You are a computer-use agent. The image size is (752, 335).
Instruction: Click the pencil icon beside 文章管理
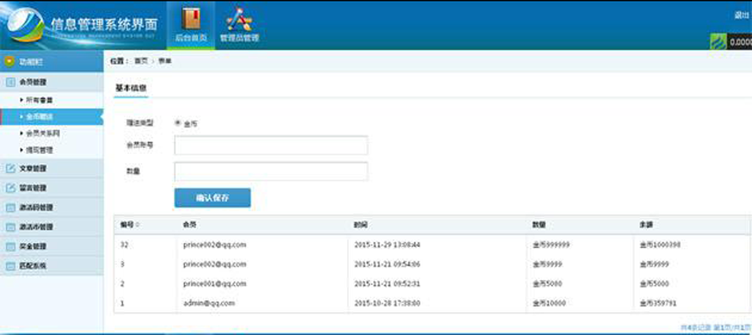click(10, 168)
